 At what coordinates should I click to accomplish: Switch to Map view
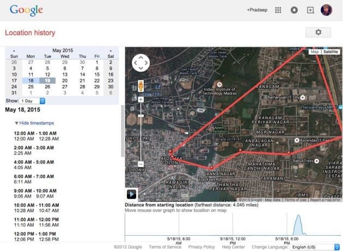click(315, 52)
